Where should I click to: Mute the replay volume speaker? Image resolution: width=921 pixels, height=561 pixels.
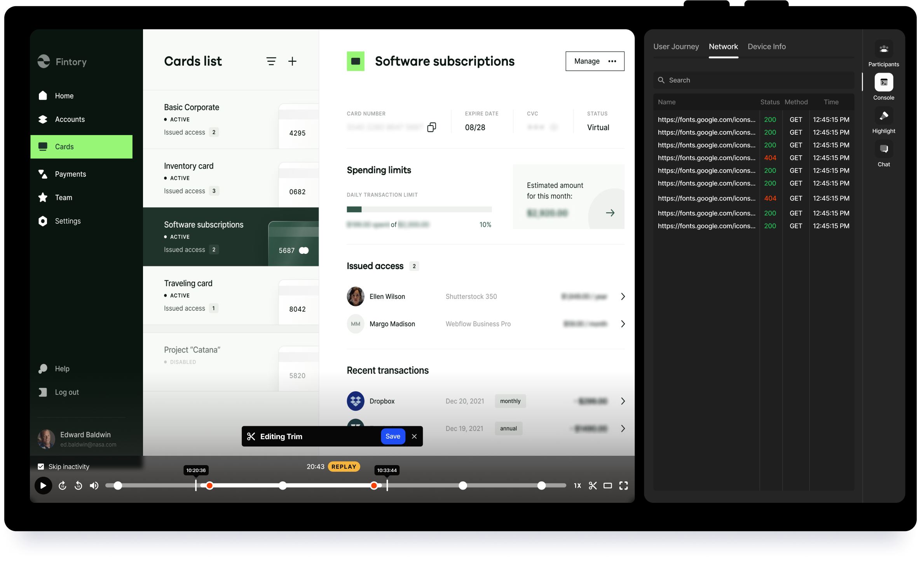pos(94,486)
